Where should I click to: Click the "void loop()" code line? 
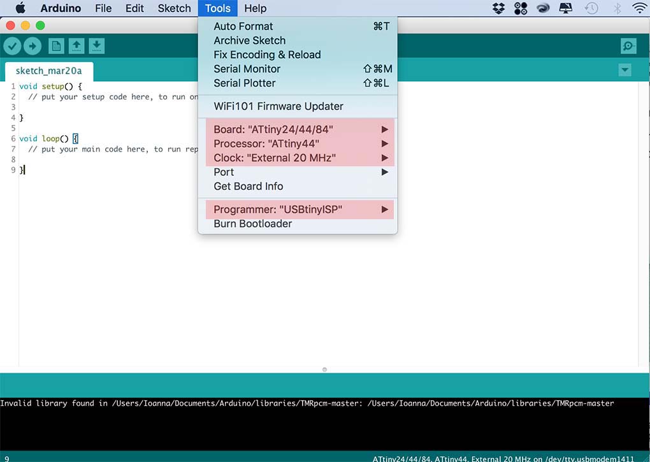pos(48,138)
